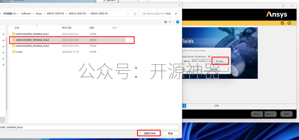This screenshot has width=299, height=140.
Task: Sort by the 修改日期 column header
Action: coord(66,28)
